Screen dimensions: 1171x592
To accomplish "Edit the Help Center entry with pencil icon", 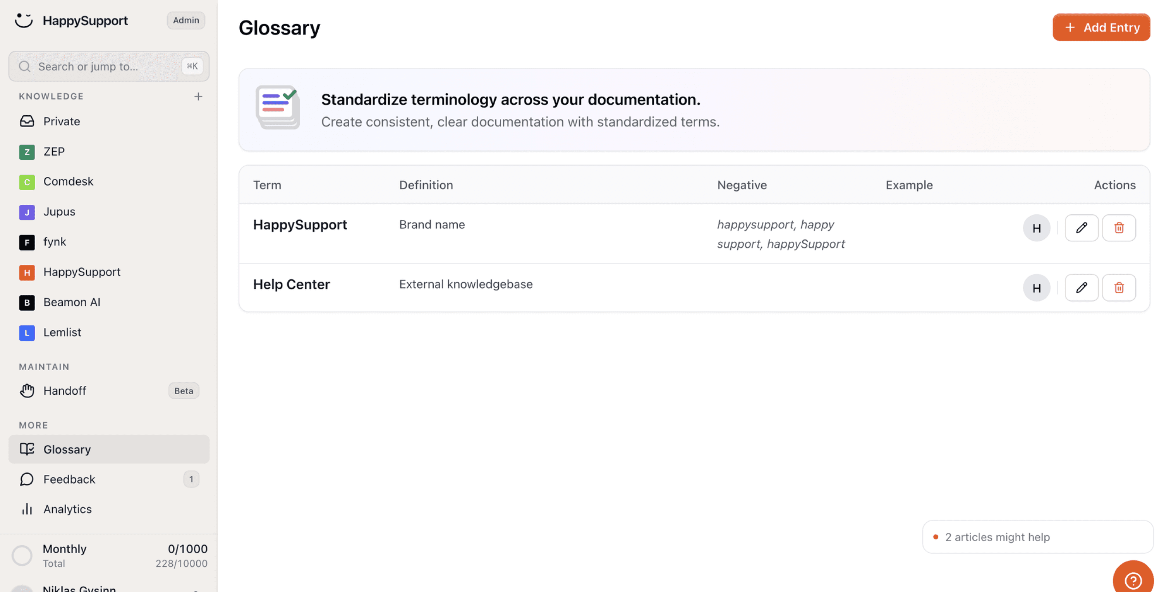I will 1082,287.
